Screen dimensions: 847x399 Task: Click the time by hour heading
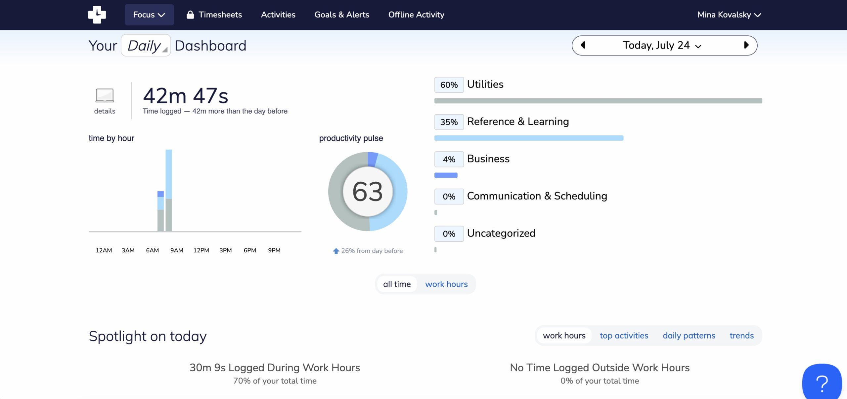click(x=111, y=138)
